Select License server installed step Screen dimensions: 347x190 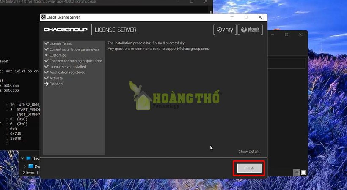(68, 67)
